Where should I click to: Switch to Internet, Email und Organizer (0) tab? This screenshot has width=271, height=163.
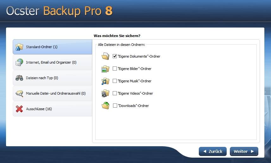coord(52,62)
